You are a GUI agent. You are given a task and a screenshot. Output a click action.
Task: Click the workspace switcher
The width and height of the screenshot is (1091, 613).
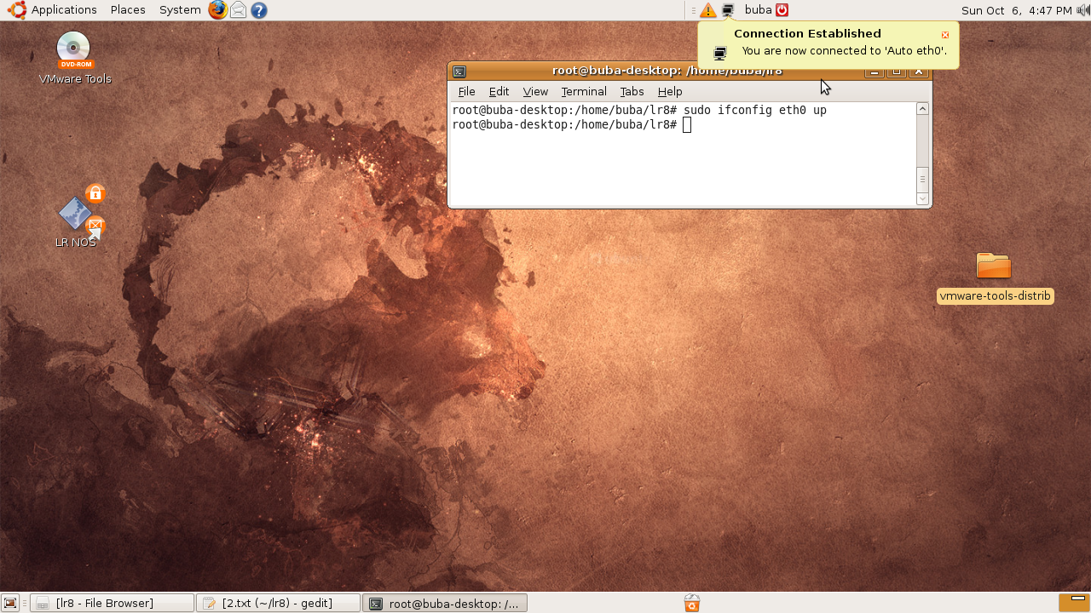click(x=1073, y=603)
